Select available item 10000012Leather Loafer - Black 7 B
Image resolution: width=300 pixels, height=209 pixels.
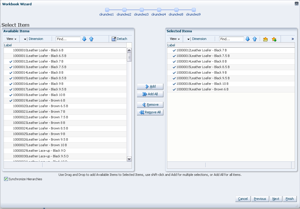65,61
